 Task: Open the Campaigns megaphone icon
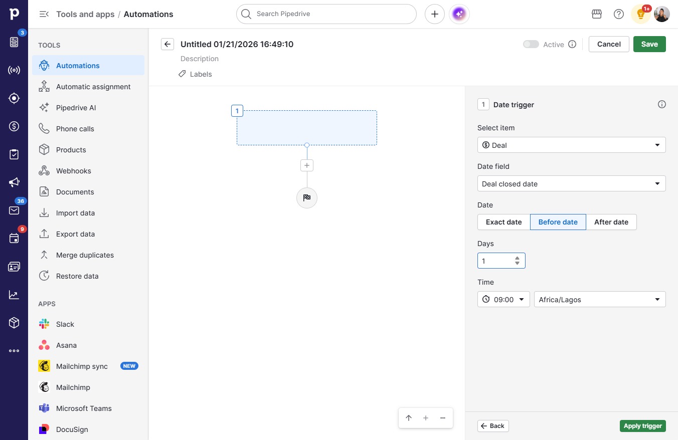(x=14, y=182)
